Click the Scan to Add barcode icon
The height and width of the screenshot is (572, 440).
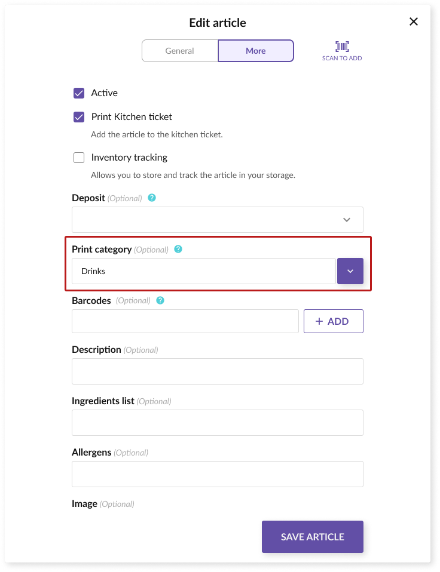pyautogui.click(x=342, y=47)
